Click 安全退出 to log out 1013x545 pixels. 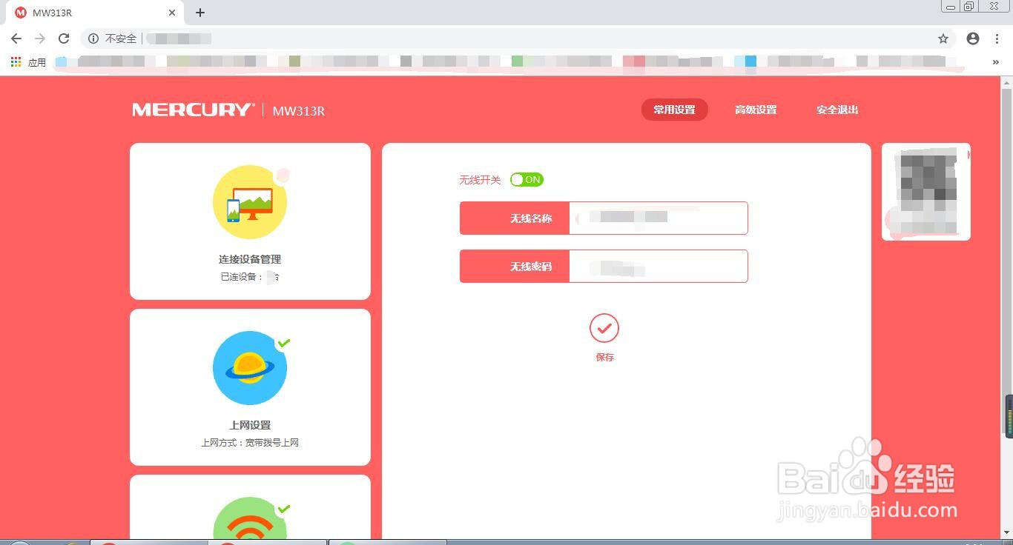tap(837, 110)
